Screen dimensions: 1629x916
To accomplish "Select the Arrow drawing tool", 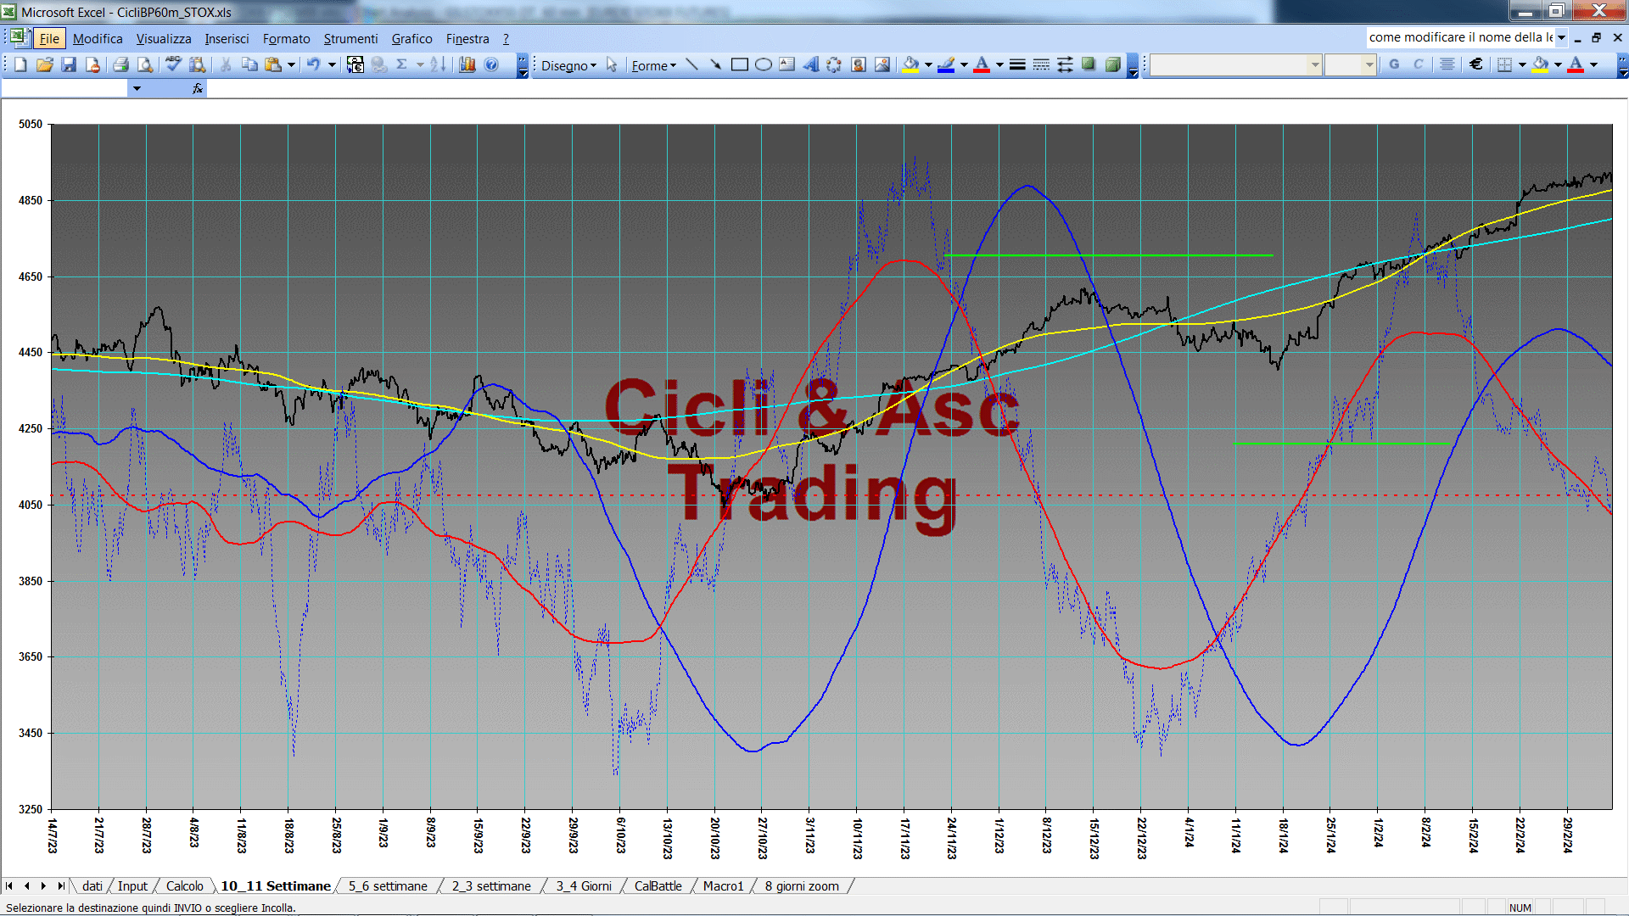I will coord(715,64).
